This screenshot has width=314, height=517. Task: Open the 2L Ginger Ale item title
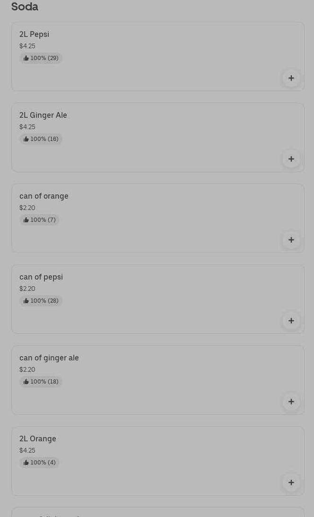[43, 115]
